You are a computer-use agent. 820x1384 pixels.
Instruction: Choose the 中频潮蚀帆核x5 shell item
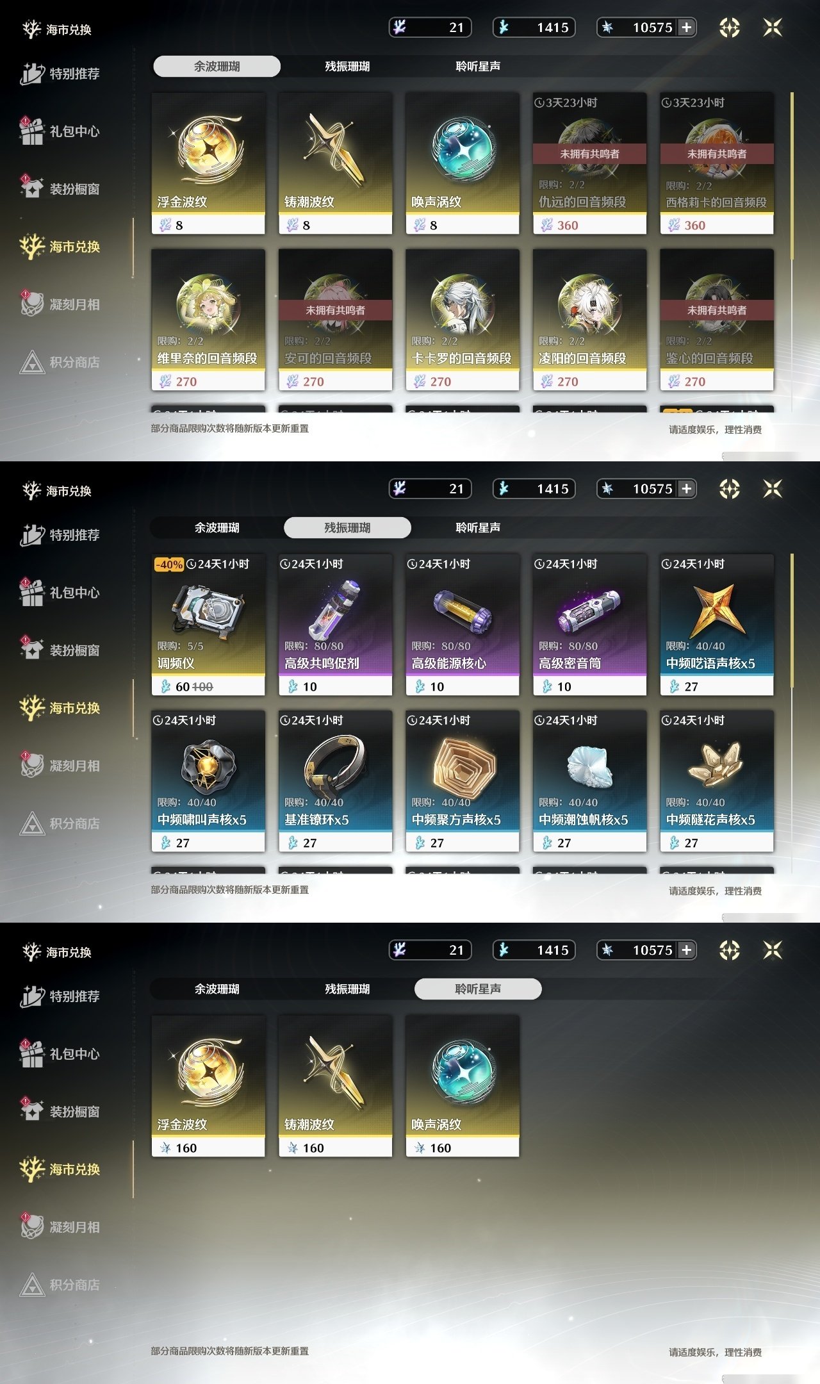pos(589,781)
